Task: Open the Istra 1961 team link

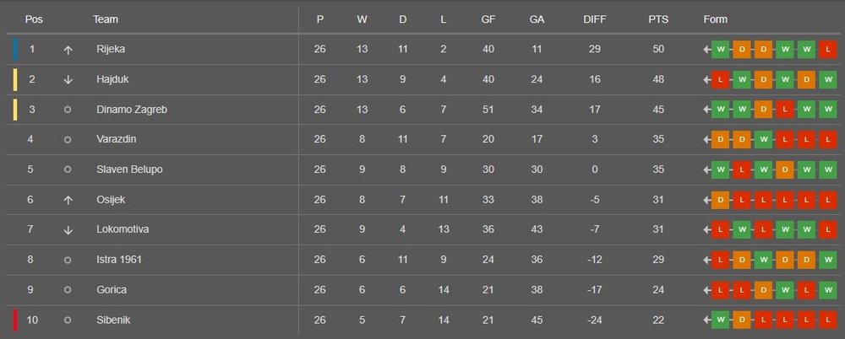Action: (x=119, y=260)
